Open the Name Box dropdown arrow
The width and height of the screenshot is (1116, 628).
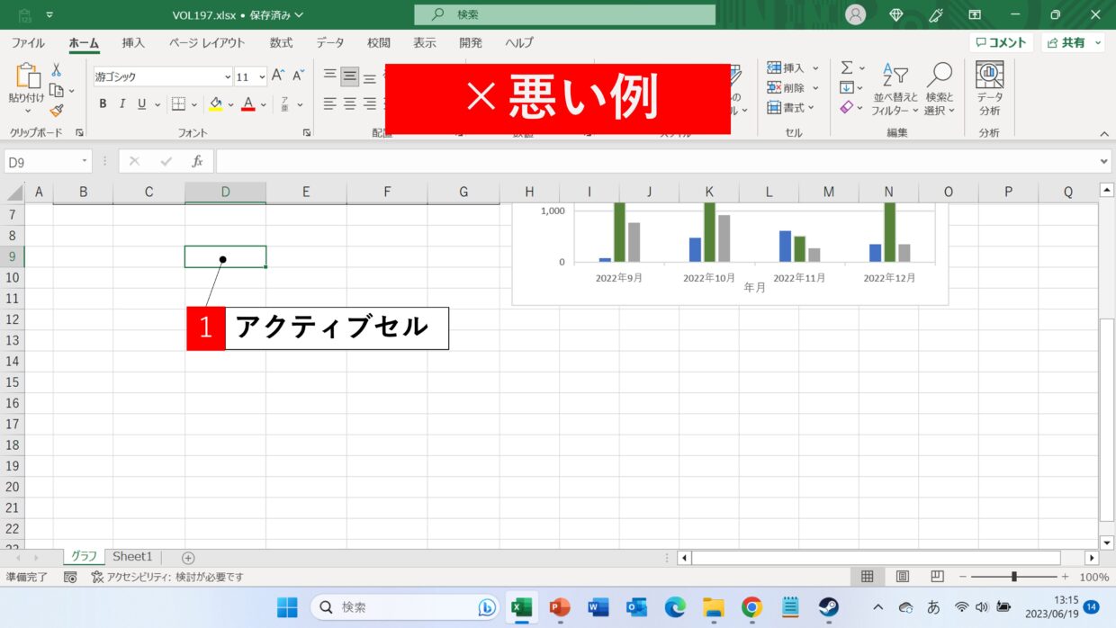(85, 161)
